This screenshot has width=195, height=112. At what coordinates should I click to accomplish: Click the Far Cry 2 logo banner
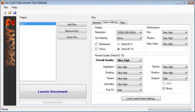coord(10,61)
